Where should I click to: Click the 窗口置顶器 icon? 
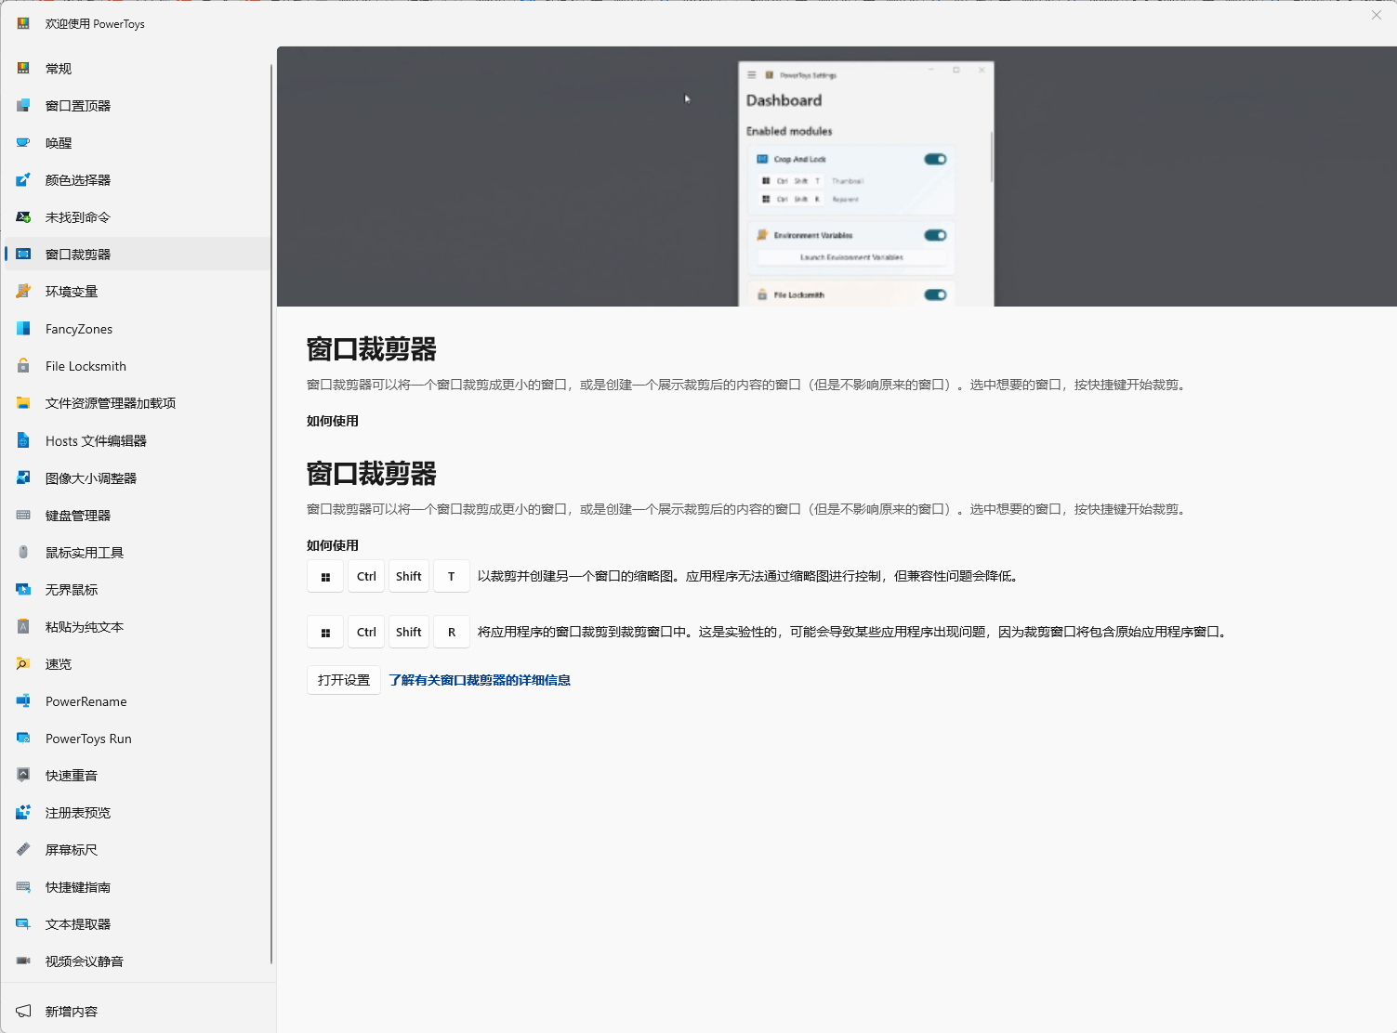click(x=23, y=106)
